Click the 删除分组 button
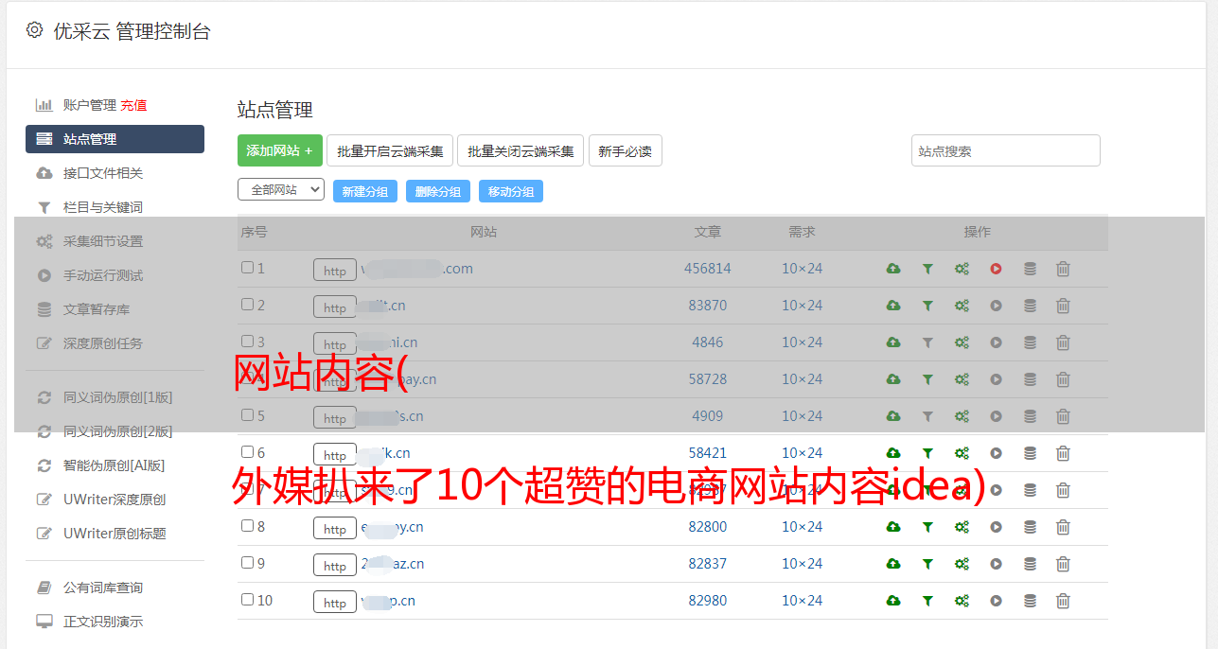1218x649 pixels. (438, 191)
